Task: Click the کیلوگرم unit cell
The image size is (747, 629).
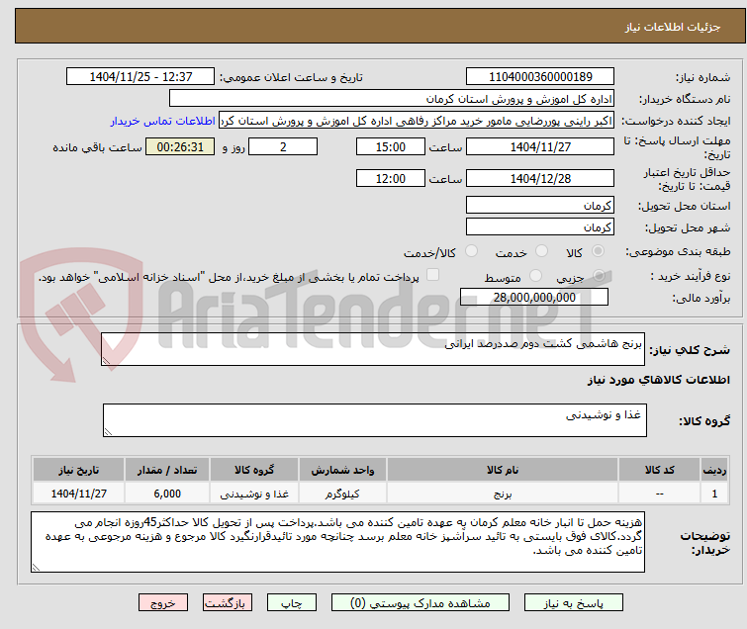Action: (342, 494)
